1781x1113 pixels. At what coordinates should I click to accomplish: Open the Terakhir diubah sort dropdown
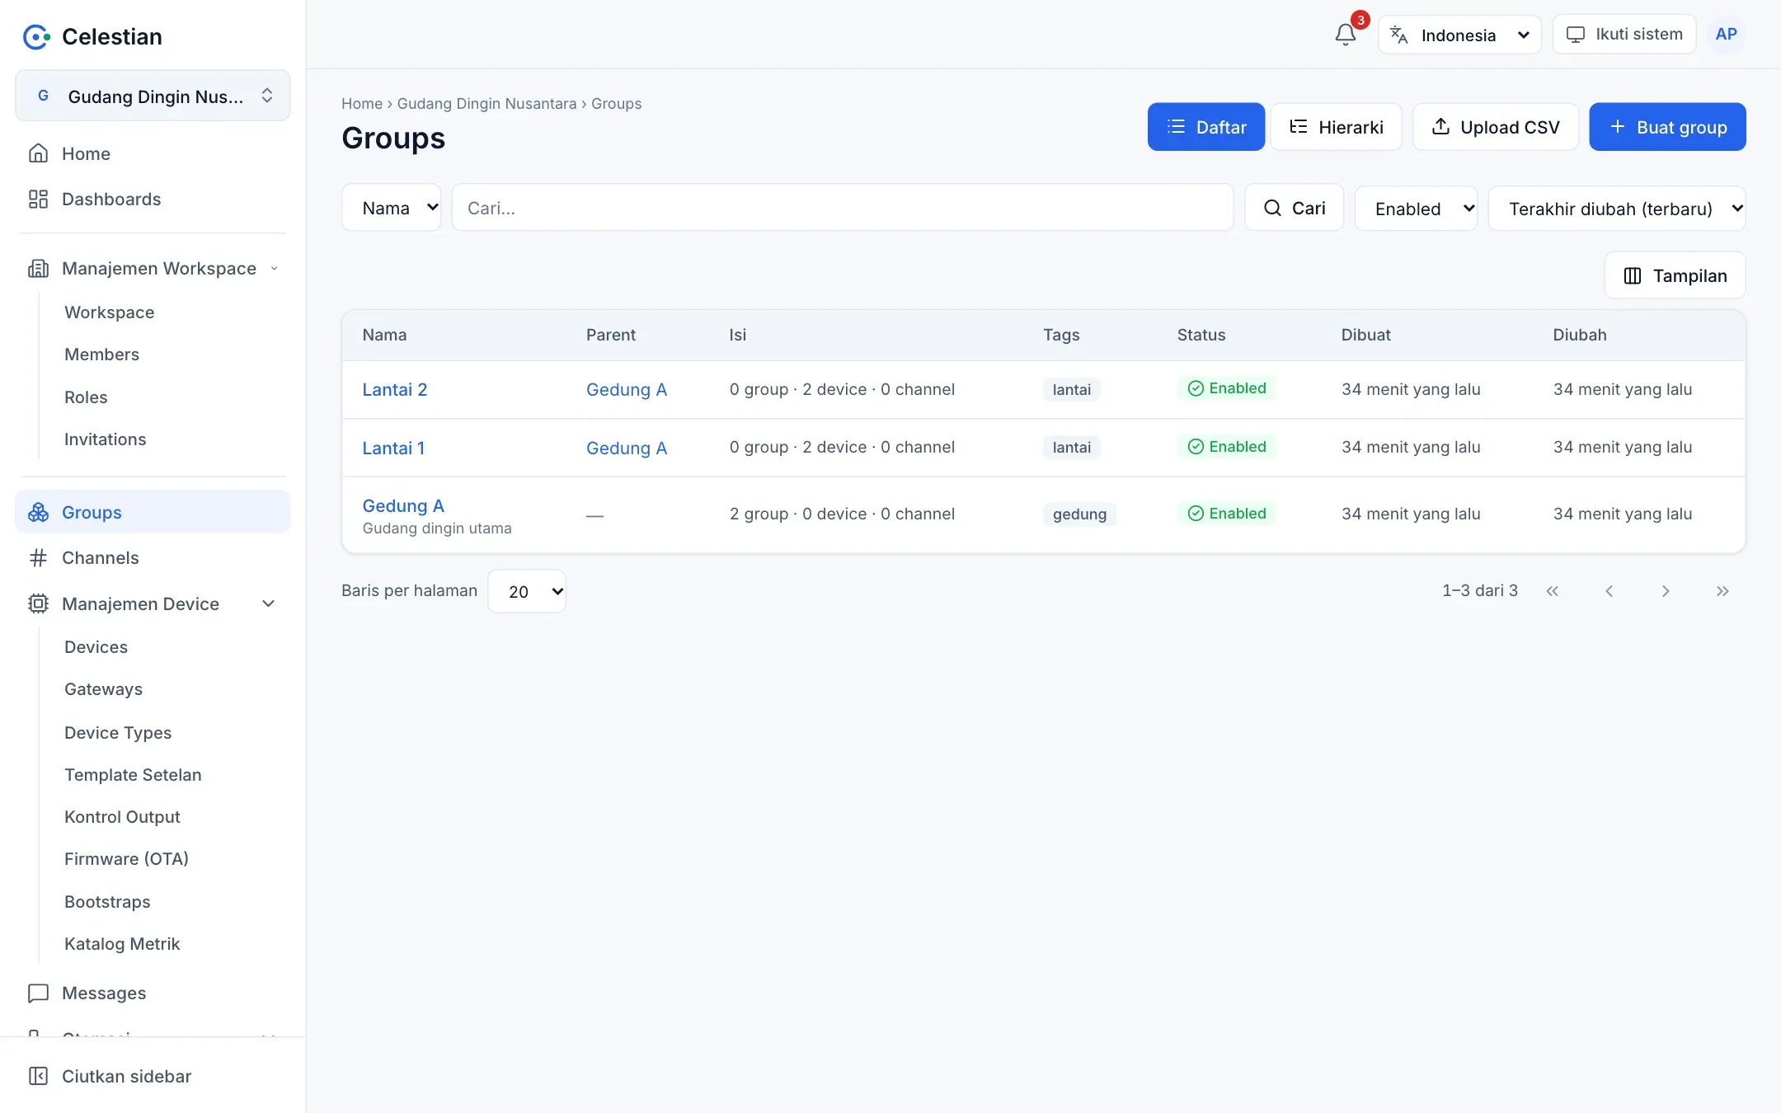(1617, 209)
